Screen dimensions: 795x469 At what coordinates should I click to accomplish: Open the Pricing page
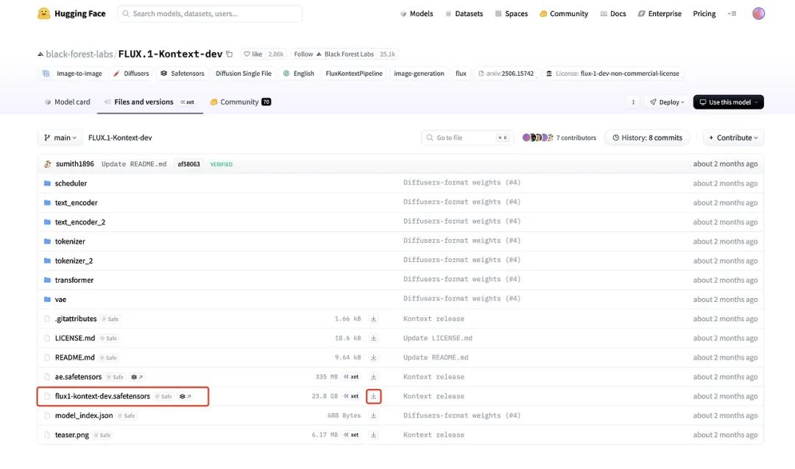[x=704, y=14]
